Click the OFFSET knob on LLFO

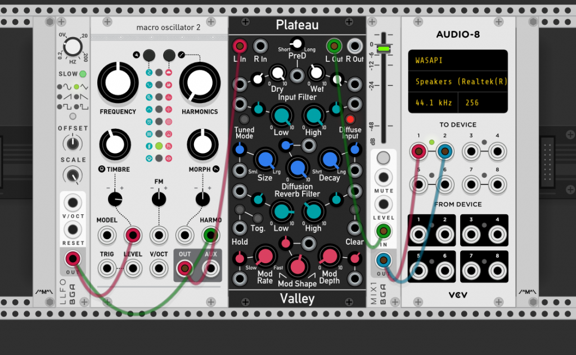pyautogui.click(x=73, y=143)
